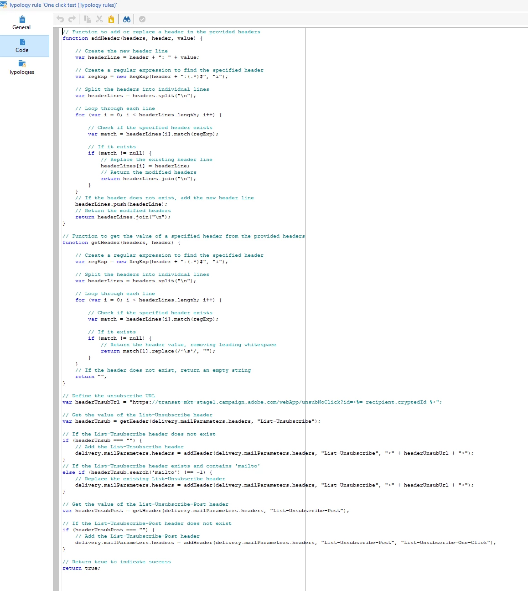This screenshot has width=528, height=591.
Task: Click comment '// Add the List-Unsubscribe header'
Action: (129, 447)
